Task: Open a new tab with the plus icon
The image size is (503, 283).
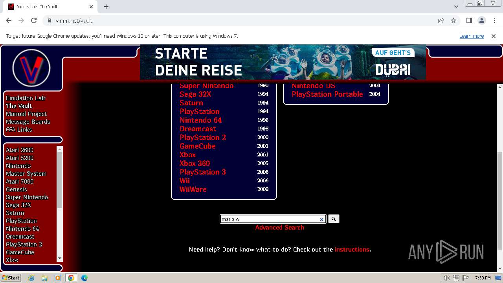Action: tap(106, 7)
